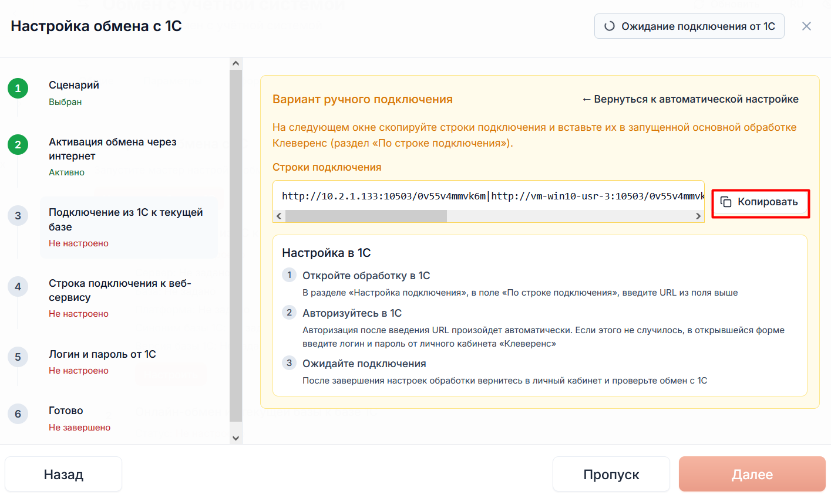Click the spinner icon in the waiting status
Image resolution: width=831 pixels, height=495 pixels.
[x=610, y=26]
